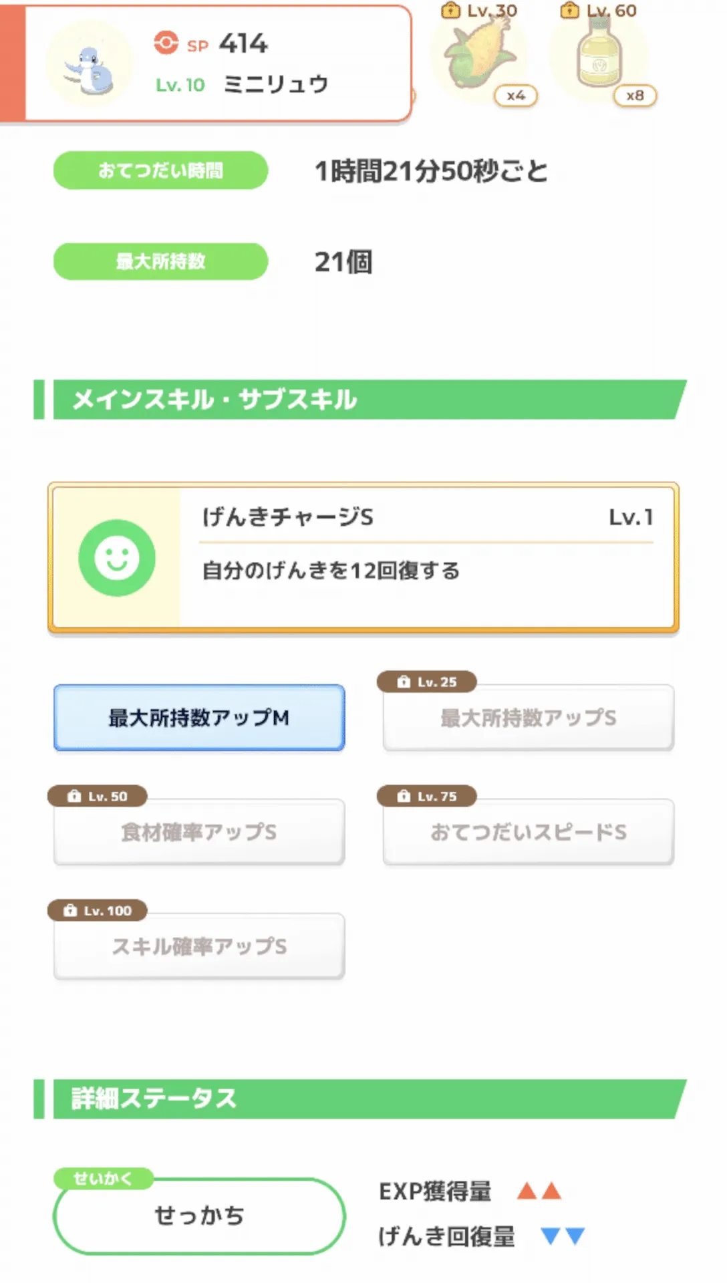The width and height of the screenshot is (727, 1283).
Task: Tap the EXP獲得量 red up arrows
Action: (x=539, y=1191)
